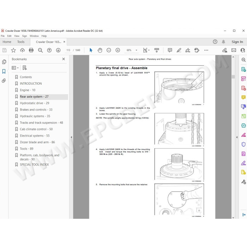Click add new bookmark icon
Image resolution: width=247 pixels, height=247 pixels.
coord(25,68)
